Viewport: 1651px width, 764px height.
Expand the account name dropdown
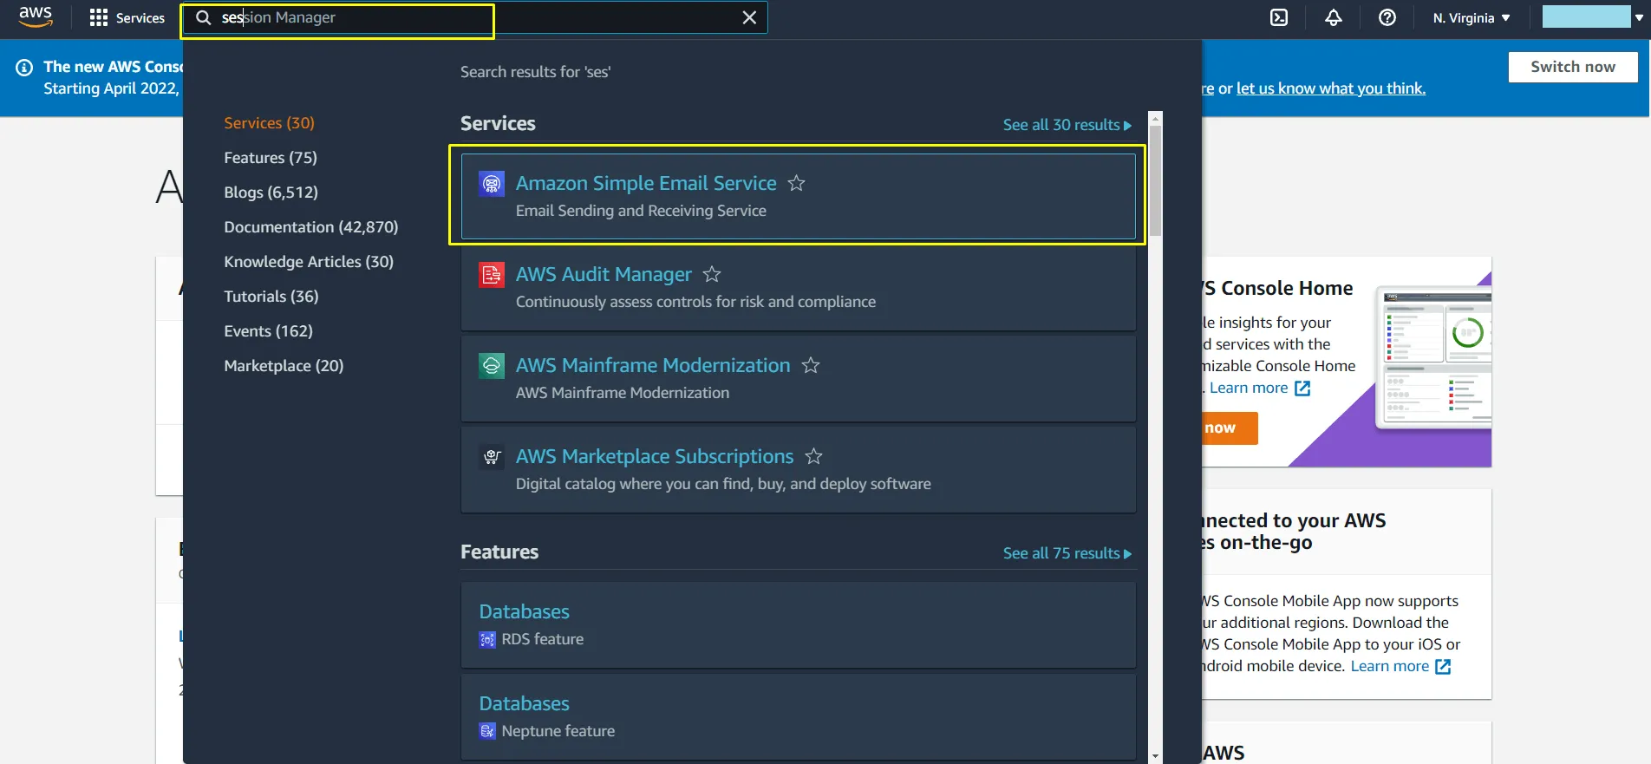coord(1593,16)
